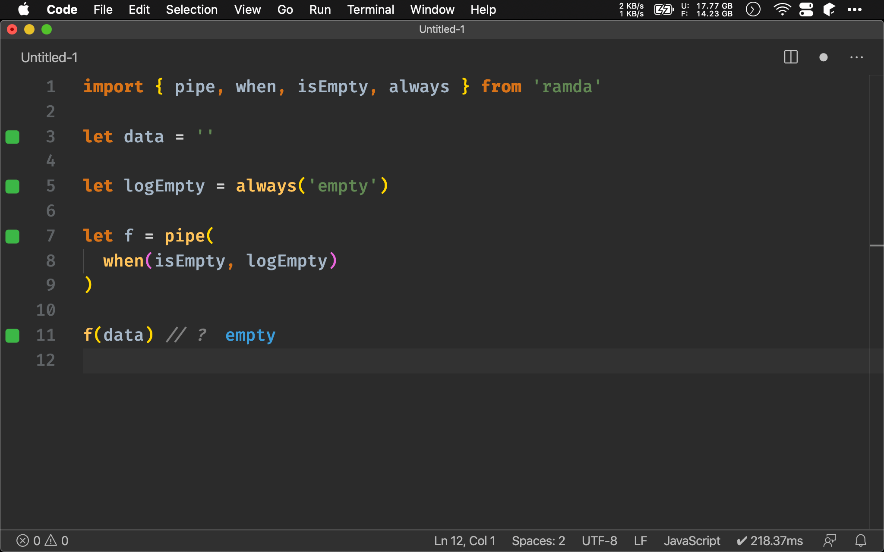Click the Quokka green marker on line 11
Viewport: 884px width, 552px height.
pyautogui.click(x=12, y=336)
